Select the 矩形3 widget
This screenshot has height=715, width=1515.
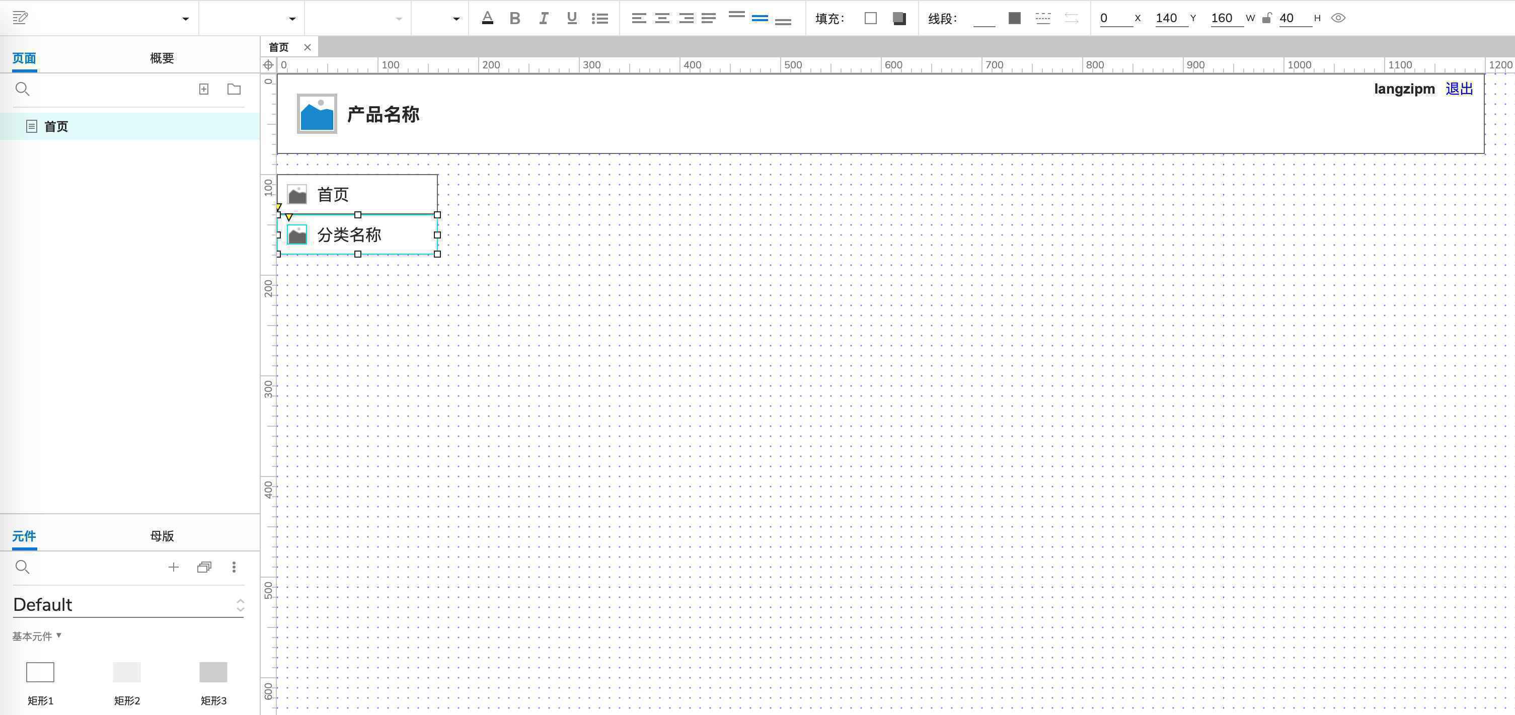[213, 683]
